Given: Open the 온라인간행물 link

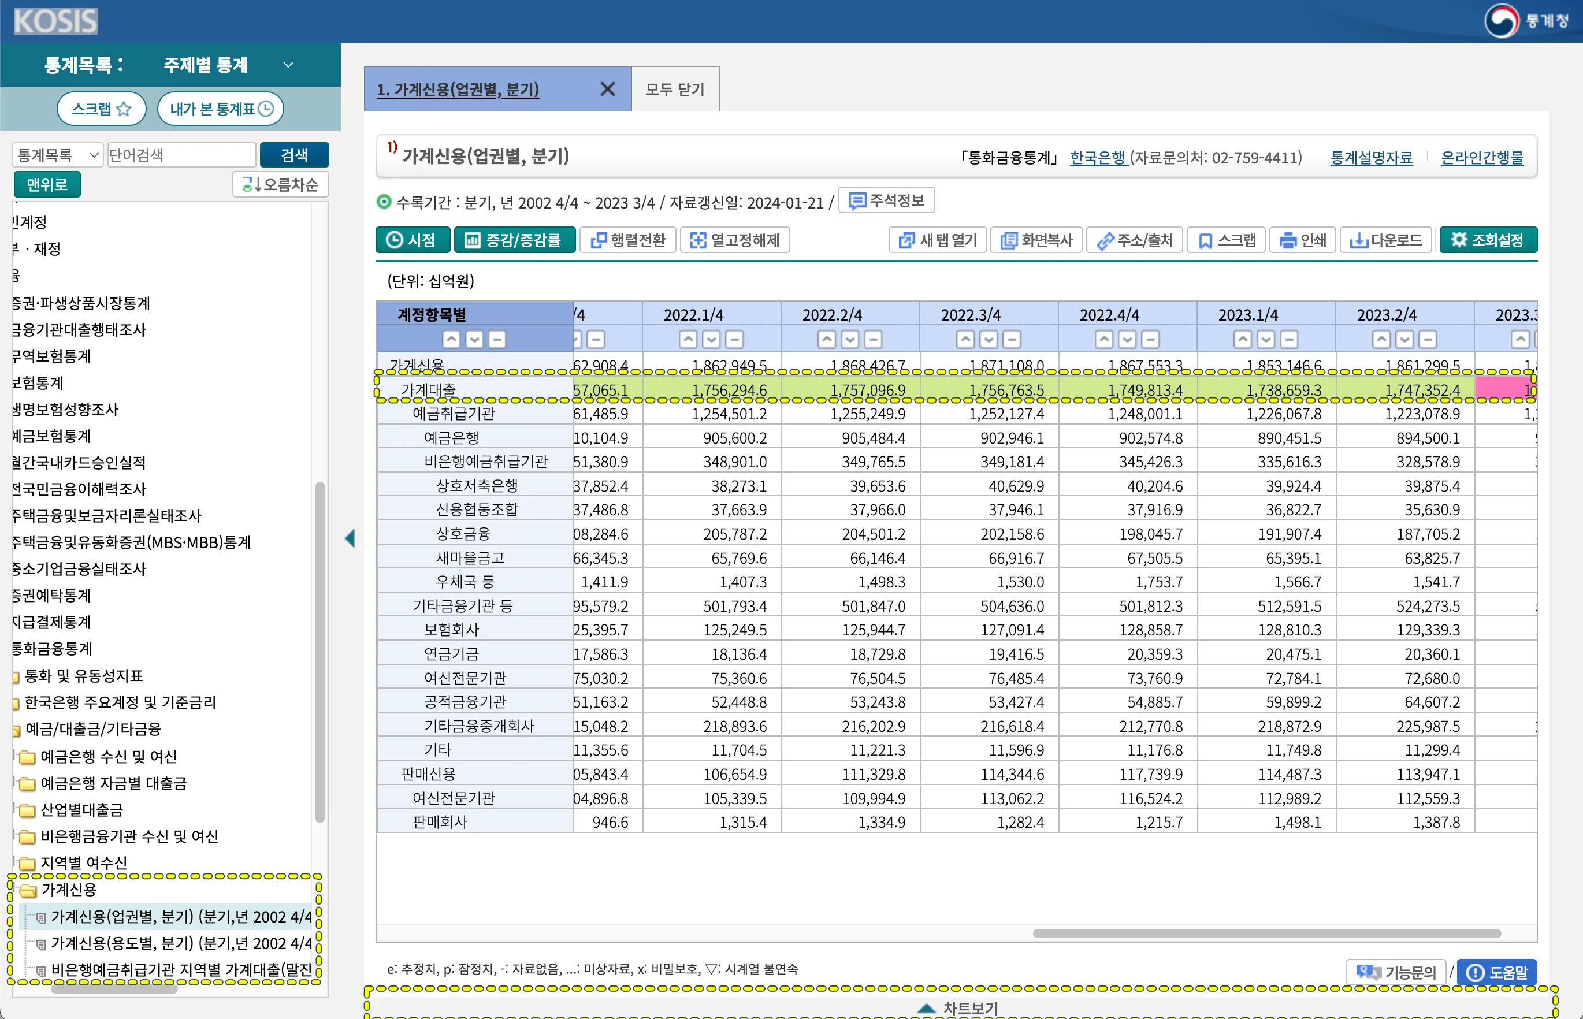Looking at the screenshot, I should 1482,158.
